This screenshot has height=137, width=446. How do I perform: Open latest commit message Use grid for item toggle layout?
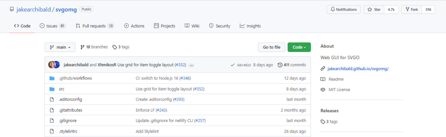[x=145, y=65]
